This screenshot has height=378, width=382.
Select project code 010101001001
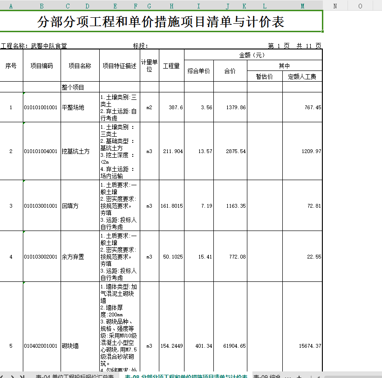point(41,107)
